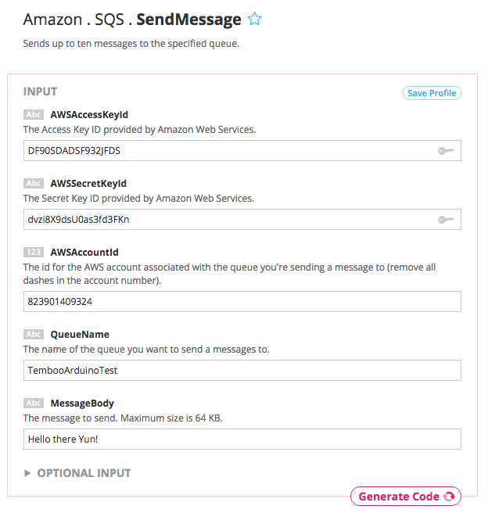Click the SendMessage heading text

188,20
